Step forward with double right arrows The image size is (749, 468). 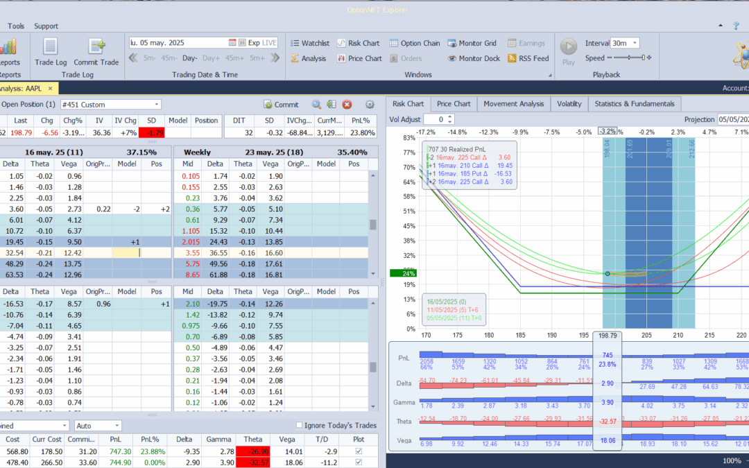275,58
